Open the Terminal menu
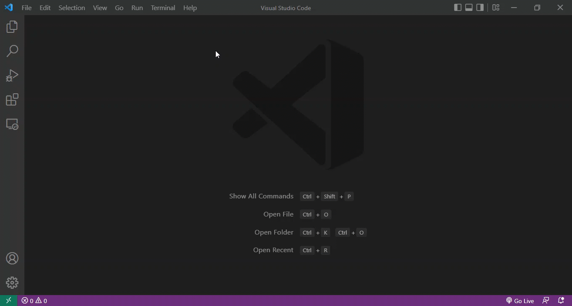 [x=163, y=8]
